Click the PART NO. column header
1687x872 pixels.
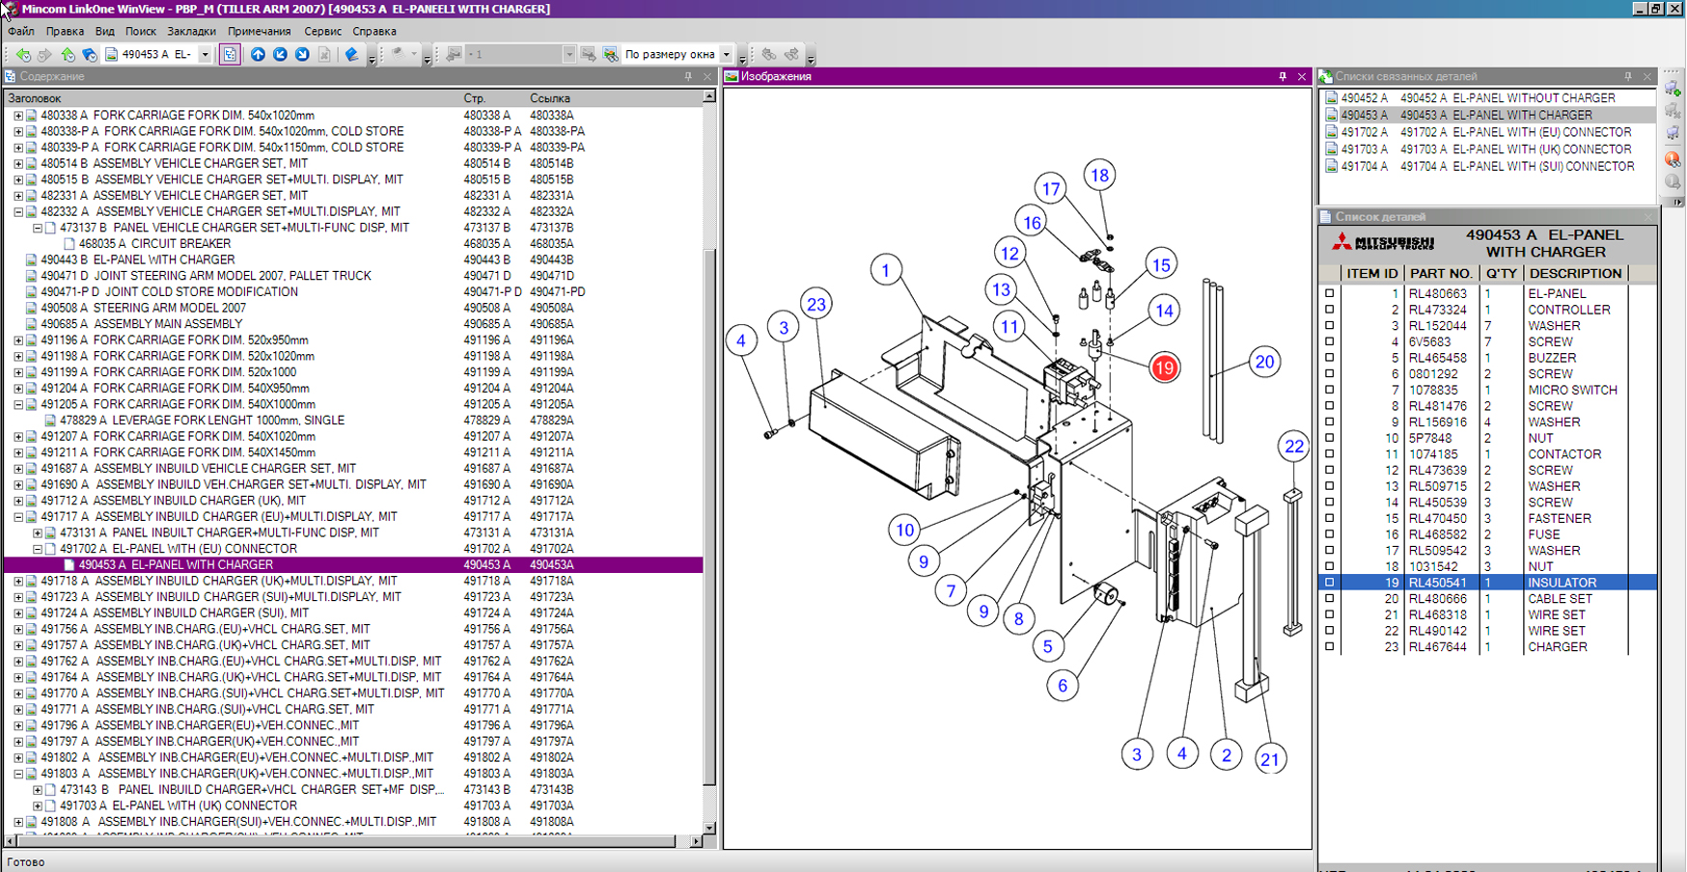[1441, 274]
